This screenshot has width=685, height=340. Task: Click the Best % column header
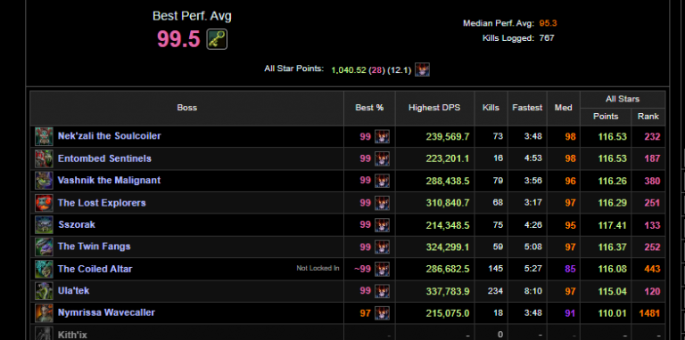(x=369, y=108)
